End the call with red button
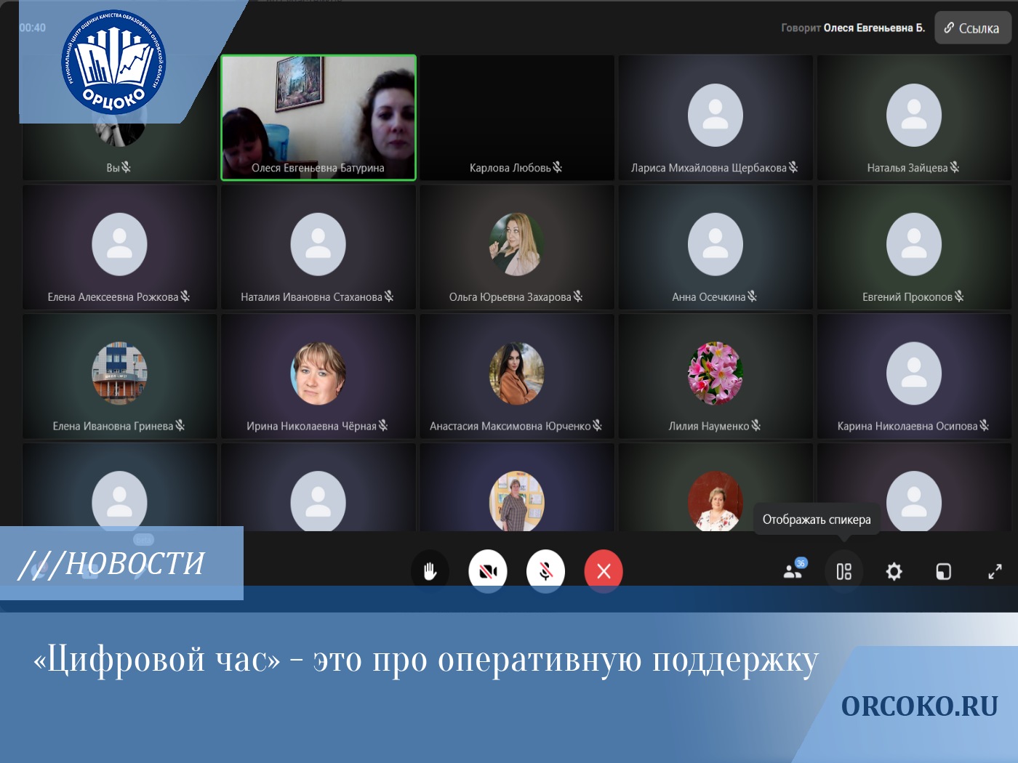The image size is (1018, 763). click(x=604, y=571)
